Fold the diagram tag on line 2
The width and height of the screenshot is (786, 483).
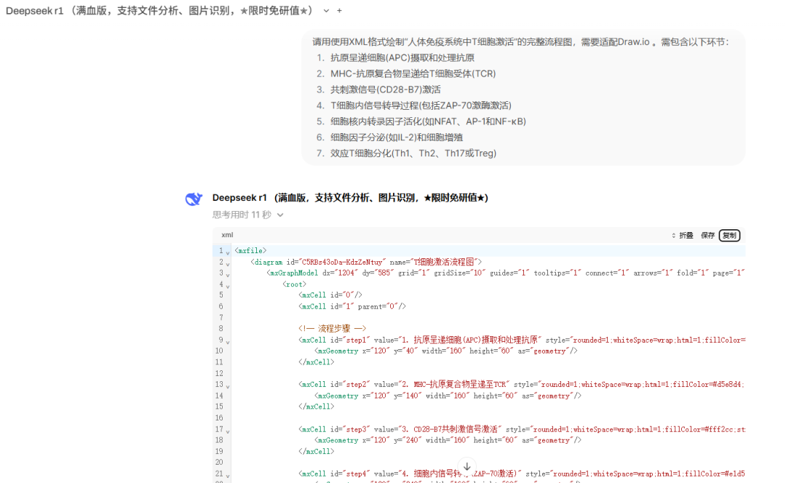point(228,263)
